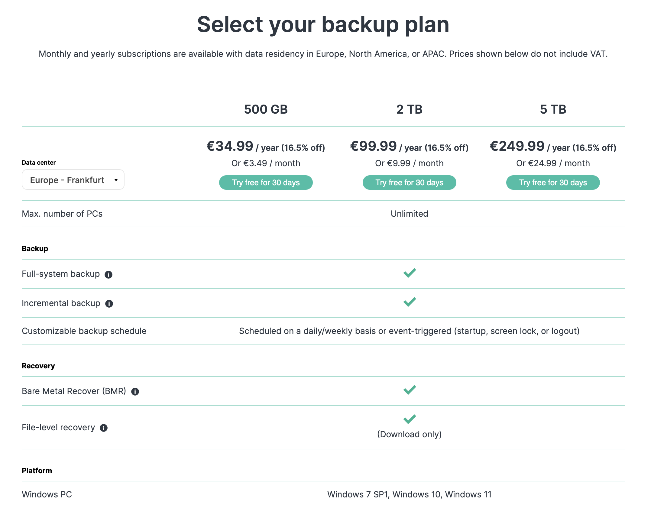The image size is (651, 524).
Task: Open the Data center dropdown
Action: pos(73,180)
